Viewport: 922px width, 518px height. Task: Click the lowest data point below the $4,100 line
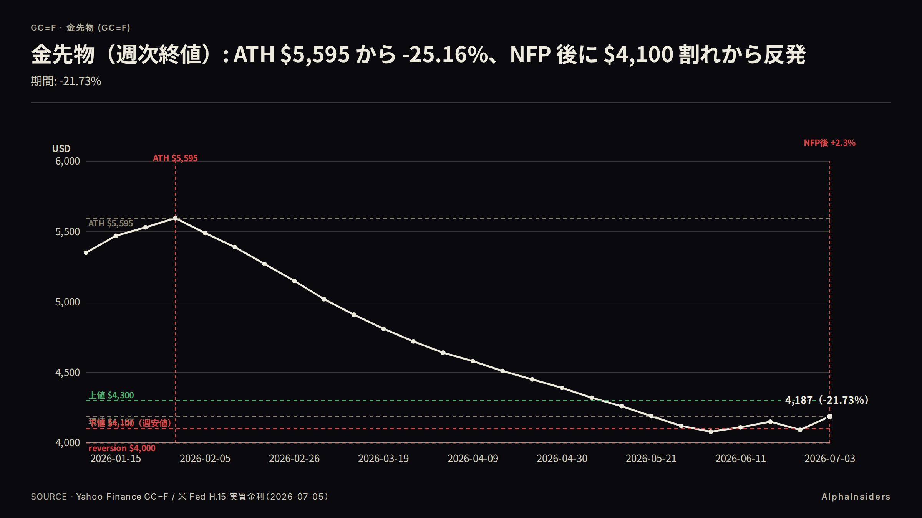click(711, 432)
